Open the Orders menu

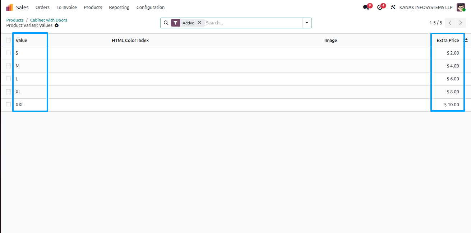[42, 7]
